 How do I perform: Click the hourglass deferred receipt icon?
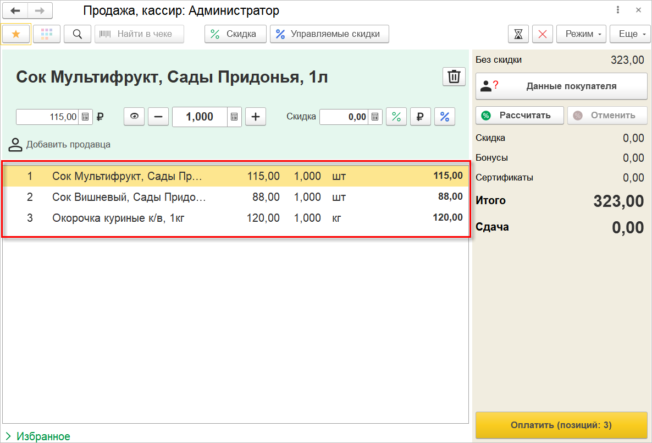pyautogui.click(x=518, y=34)
